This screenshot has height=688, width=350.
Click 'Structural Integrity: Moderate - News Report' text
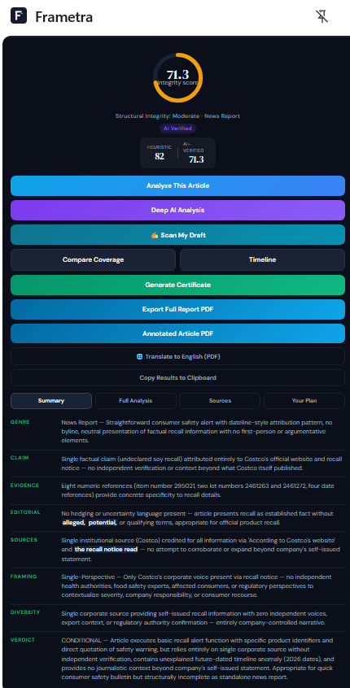coord(178,116)
